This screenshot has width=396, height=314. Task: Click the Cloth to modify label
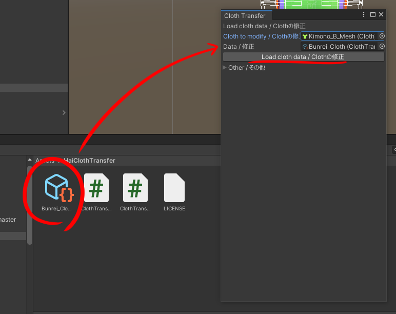261,36
